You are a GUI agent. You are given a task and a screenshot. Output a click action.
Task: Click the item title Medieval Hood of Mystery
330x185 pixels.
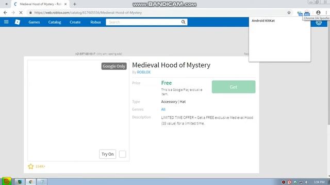(x=171, y=65)
